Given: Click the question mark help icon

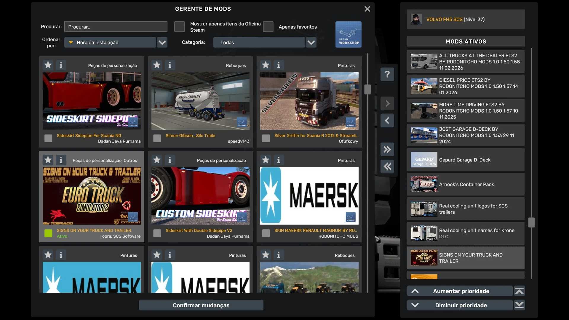Looking at the screenshot, I should click(x=387, y=74).
